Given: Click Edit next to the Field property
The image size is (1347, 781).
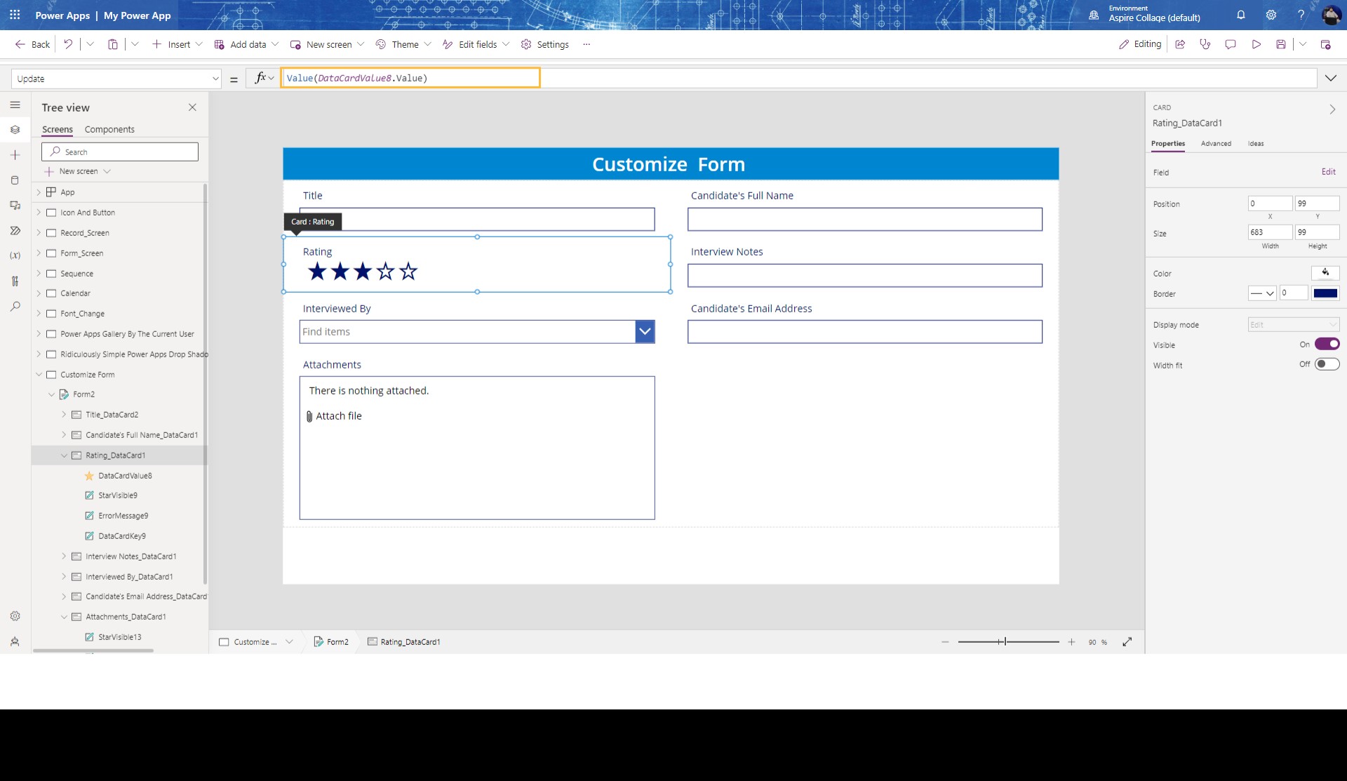Looking at the screenshot, I should click(x=1329, y=171).
